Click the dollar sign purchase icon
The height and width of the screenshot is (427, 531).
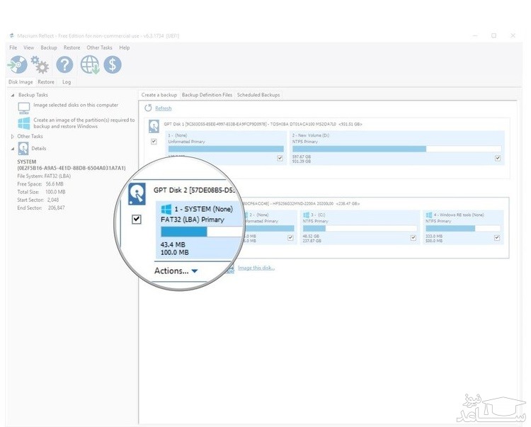[x=112, y=65]
